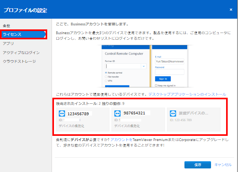Click the ID: 123 456 789 text
238x172 pixels.
coord(180,120)
